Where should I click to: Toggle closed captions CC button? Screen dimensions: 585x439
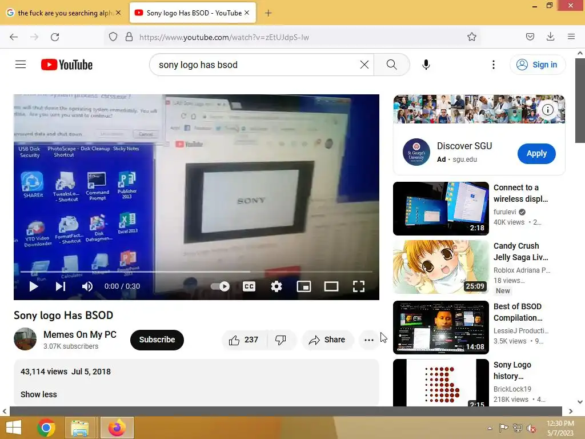click(x=249, y=286)
